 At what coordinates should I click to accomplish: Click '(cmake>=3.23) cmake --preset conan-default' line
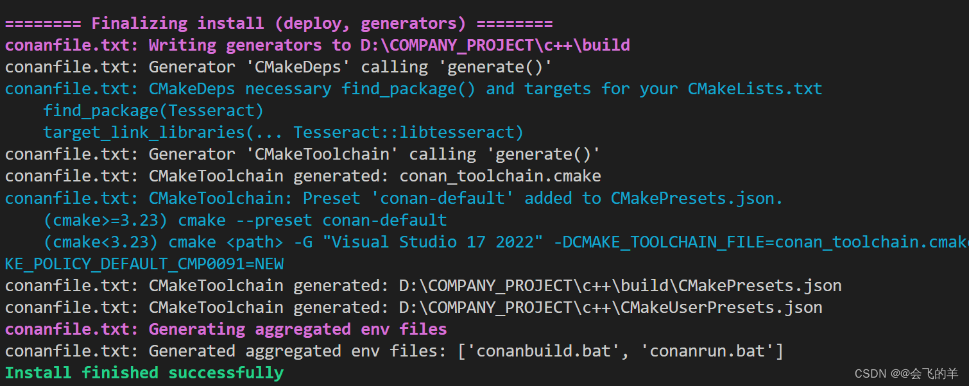click(245, 220)
